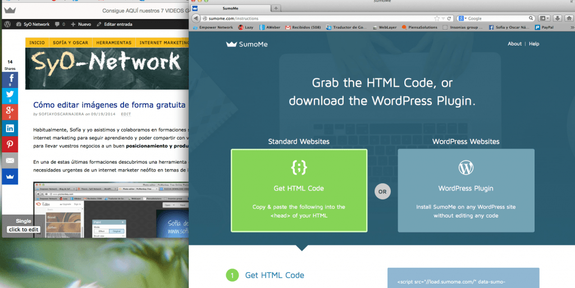
Task: Reload the sumome.com page
Action: pos(449,18)
